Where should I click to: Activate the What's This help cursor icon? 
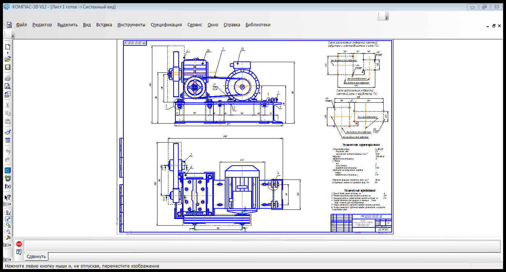[8, 197]
